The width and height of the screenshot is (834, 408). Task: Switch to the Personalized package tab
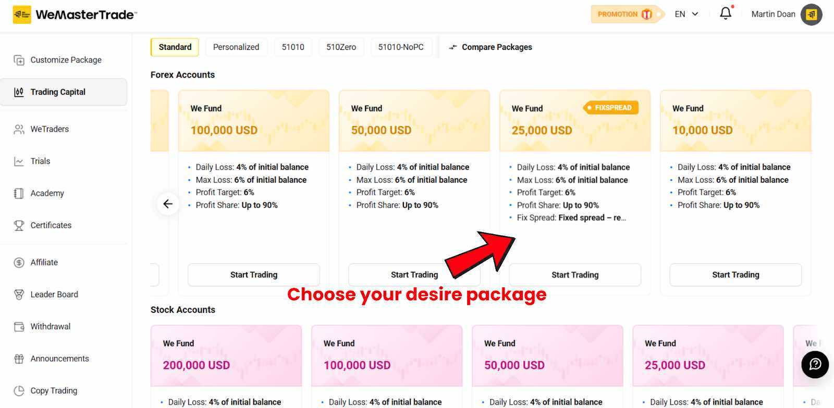point(236,47)
